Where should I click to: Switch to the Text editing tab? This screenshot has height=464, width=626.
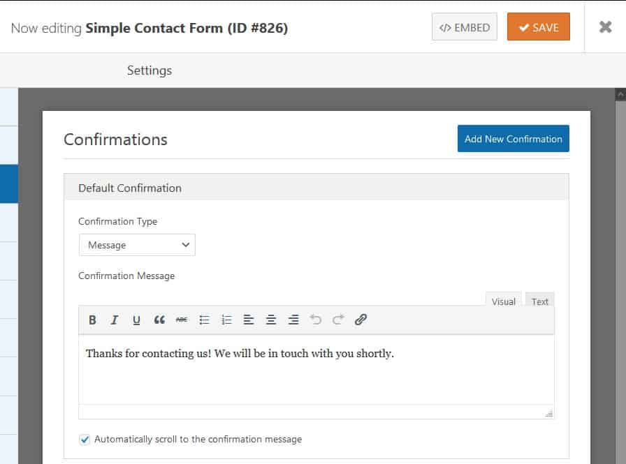(539, 301)
